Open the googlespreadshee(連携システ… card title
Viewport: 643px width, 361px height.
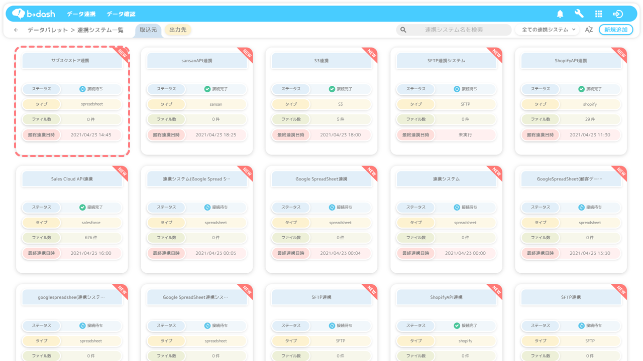click(72, 297)
